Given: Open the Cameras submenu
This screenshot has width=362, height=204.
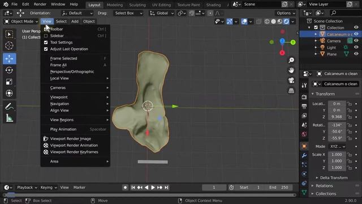Looking at the screenshot, I should tap(75, 88).
